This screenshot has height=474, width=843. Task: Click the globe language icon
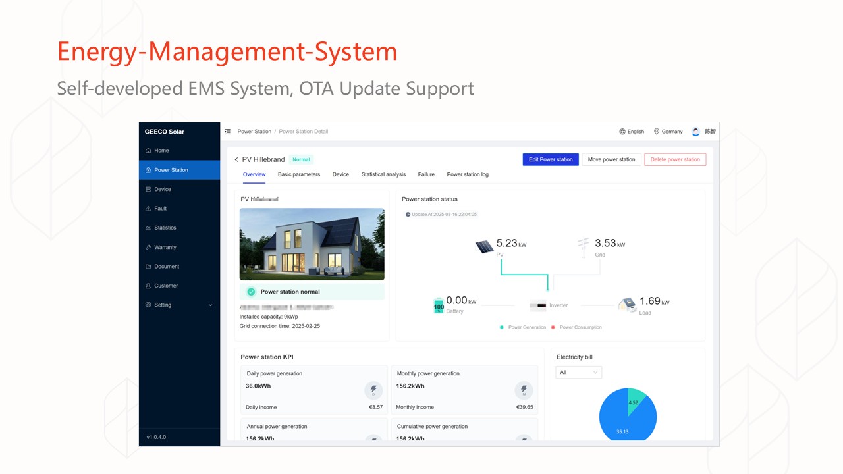coord(622,132)
